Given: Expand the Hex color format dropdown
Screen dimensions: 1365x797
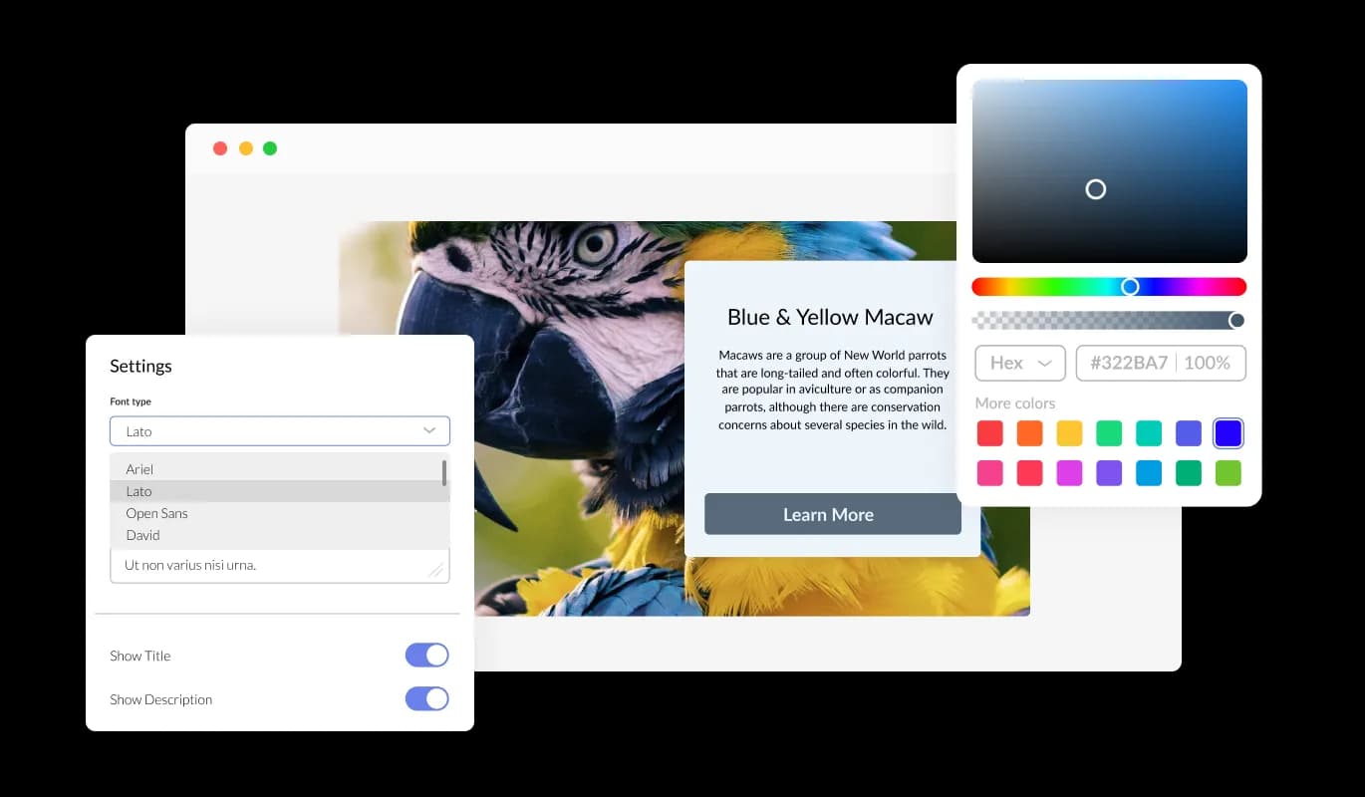Looking at the screenshot, I should click(x=1020, y=364).
